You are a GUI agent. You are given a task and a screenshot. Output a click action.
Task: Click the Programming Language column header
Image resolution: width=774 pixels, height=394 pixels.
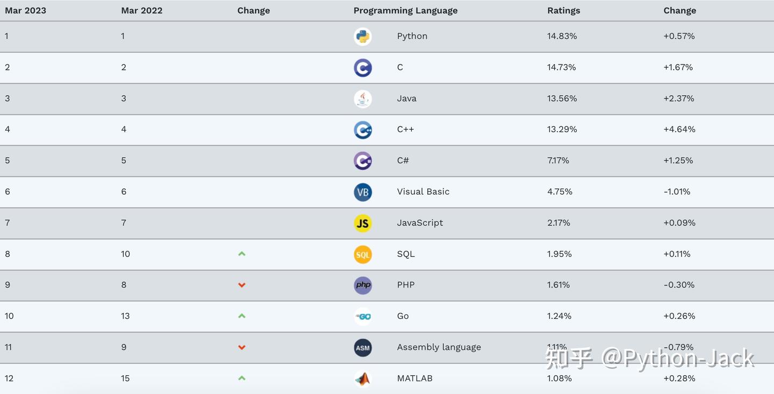coord(405,11)
